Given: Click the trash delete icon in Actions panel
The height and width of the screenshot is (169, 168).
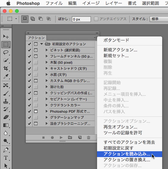Looking at the screenshot, I should (x=88, y=137).
